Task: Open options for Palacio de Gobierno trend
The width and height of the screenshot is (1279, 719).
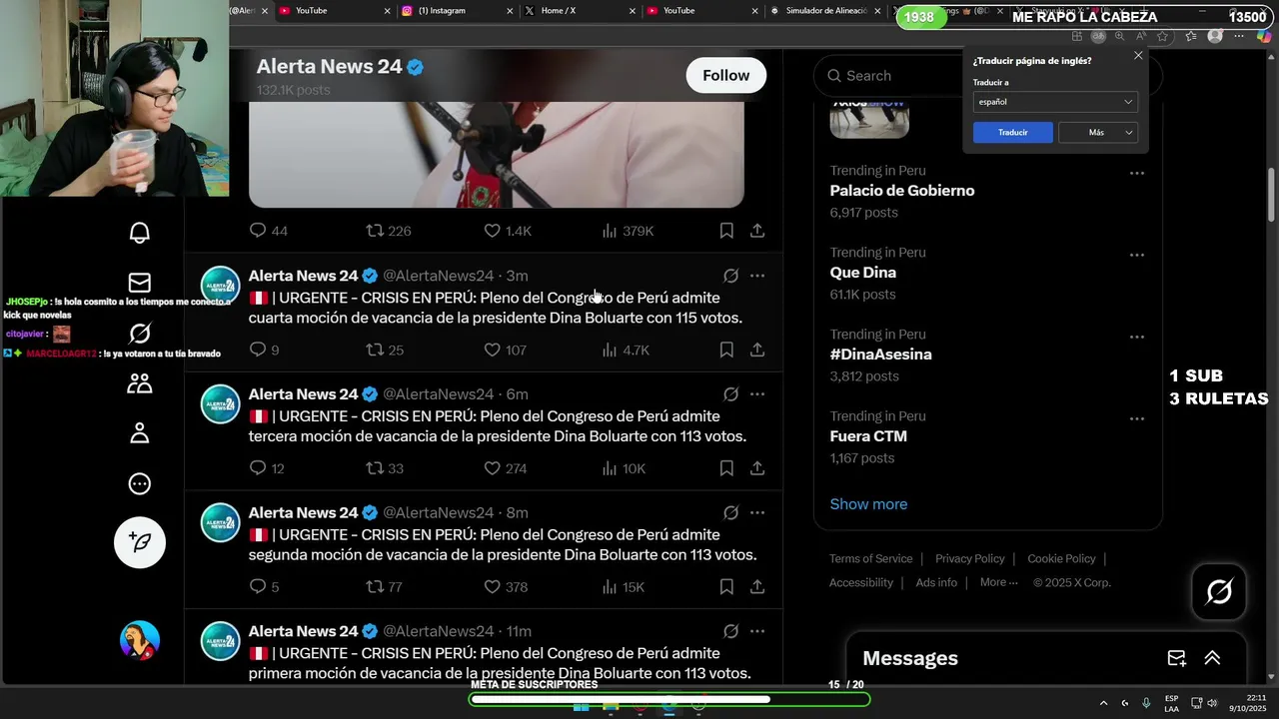Action: 1136,173
